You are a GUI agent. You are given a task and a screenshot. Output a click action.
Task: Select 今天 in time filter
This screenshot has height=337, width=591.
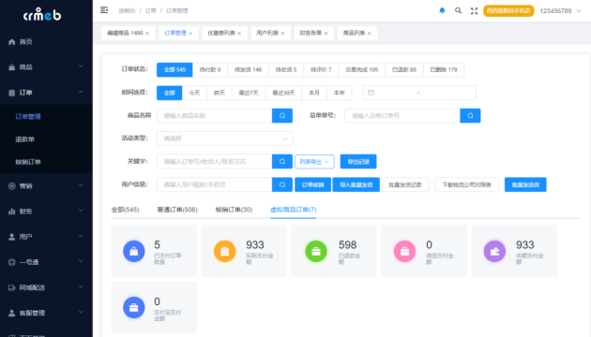pos(194,93)
